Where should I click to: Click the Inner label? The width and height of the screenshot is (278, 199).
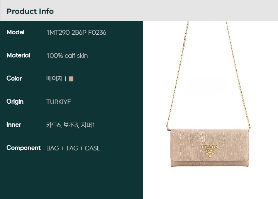pyautogui.click(x=14, y=125)
